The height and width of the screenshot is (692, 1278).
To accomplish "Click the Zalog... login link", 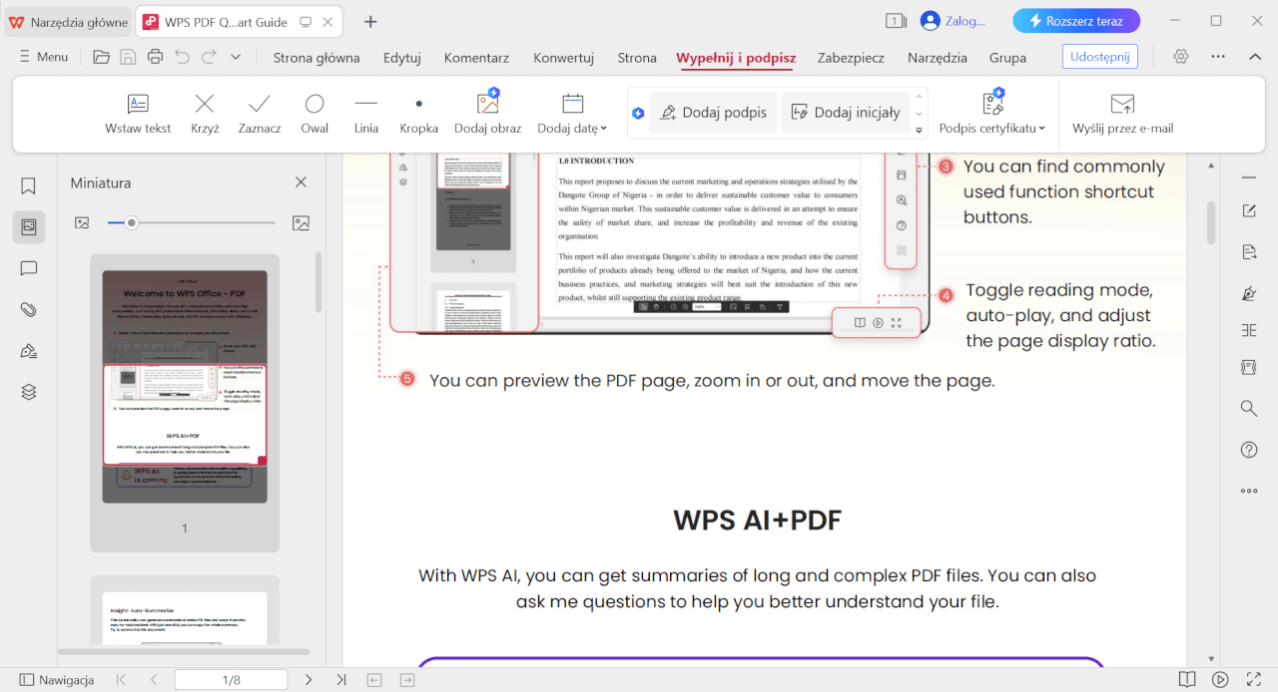I will [x=953, y=21].
